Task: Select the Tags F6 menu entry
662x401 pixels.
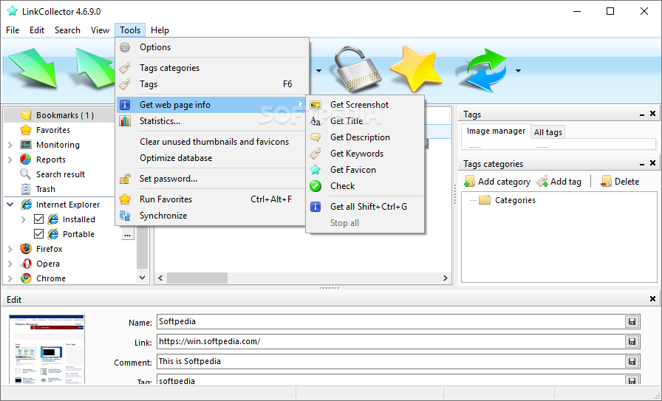Action: tap(212, 84)
